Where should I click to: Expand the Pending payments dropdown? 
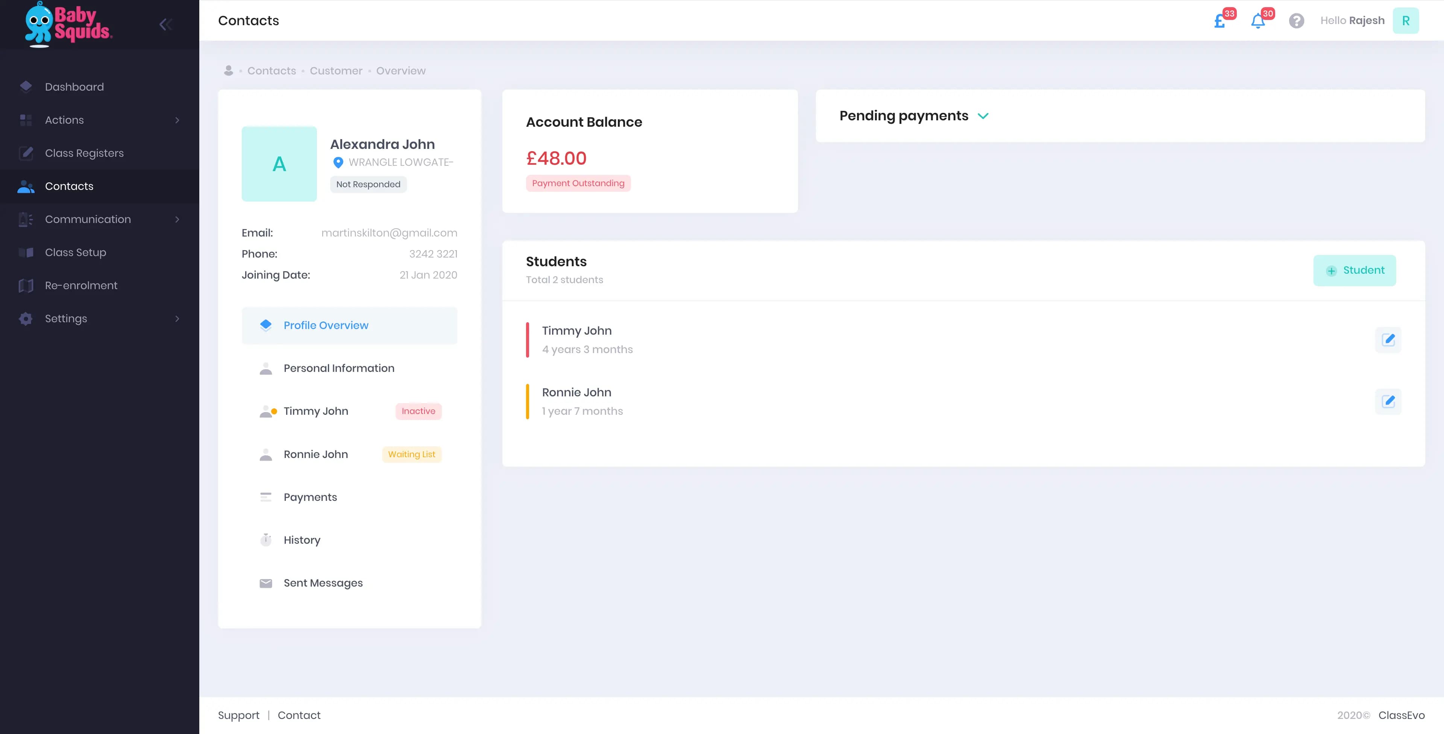pyautogui.click(x=983, y=116)
